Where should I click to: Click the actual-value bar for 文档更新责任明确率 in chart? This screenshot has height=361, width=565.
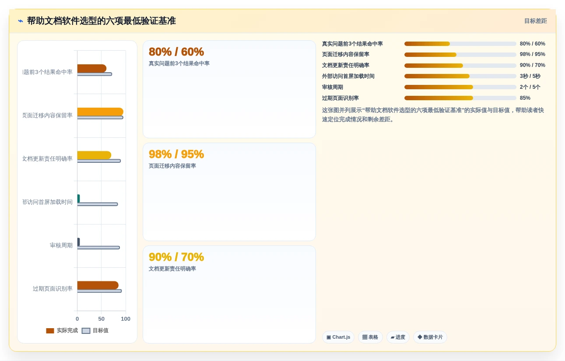94,155
